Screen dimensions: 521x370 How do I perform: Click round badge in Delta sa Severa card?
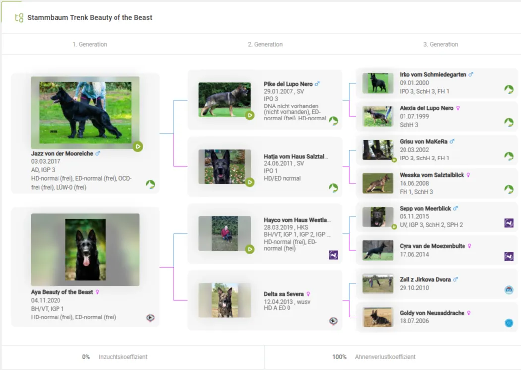(x=333, y=321)
